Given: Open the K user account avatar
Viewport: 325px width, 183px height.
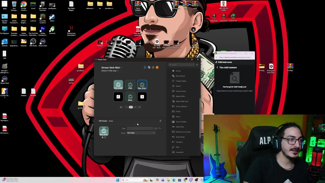Looking at the screenshot, I should click(157, 67).
